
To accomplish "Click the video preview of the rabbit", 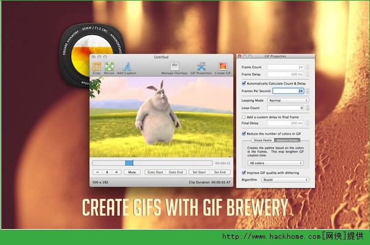I will click(x=161, y=116).
